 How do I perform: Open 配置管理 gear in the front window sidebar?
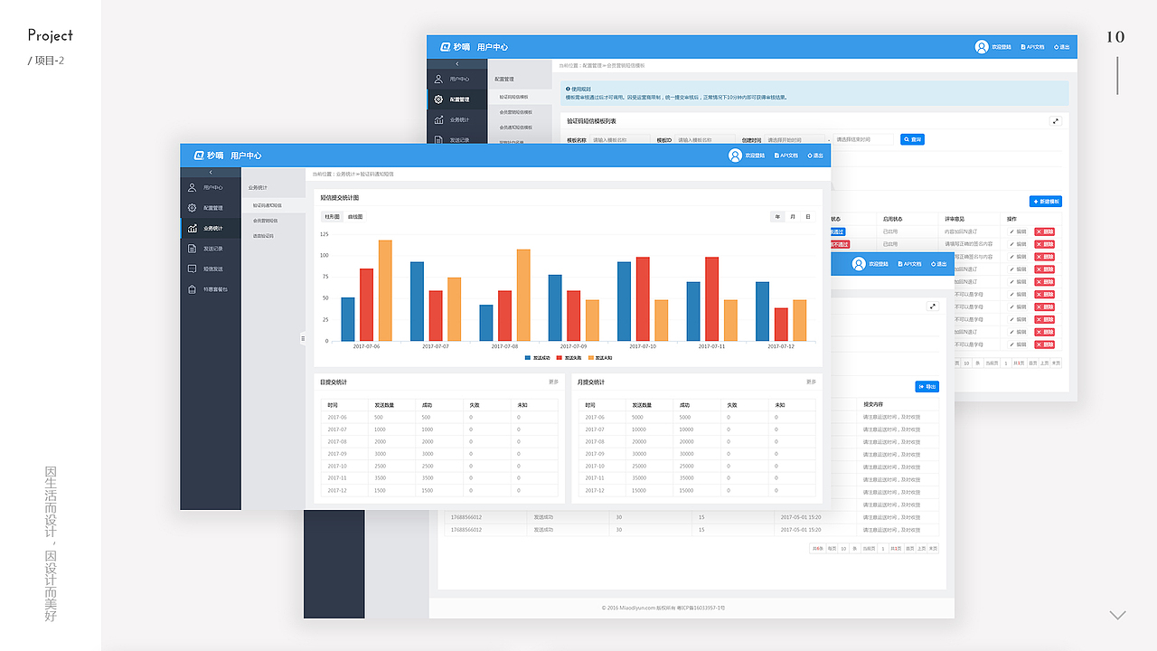pos(192,208)
